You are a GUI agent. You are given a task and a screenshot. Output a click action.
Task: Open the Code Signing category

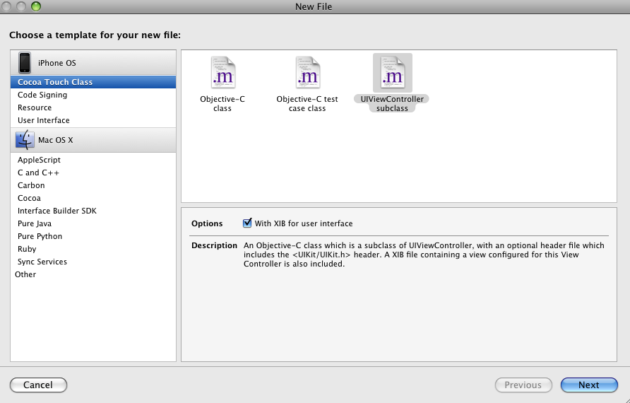[93, 95]
